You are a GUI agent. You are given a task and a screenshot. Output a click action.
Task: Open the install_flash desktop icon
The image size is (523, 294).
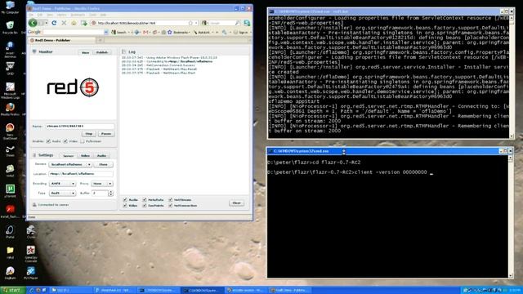10,212
